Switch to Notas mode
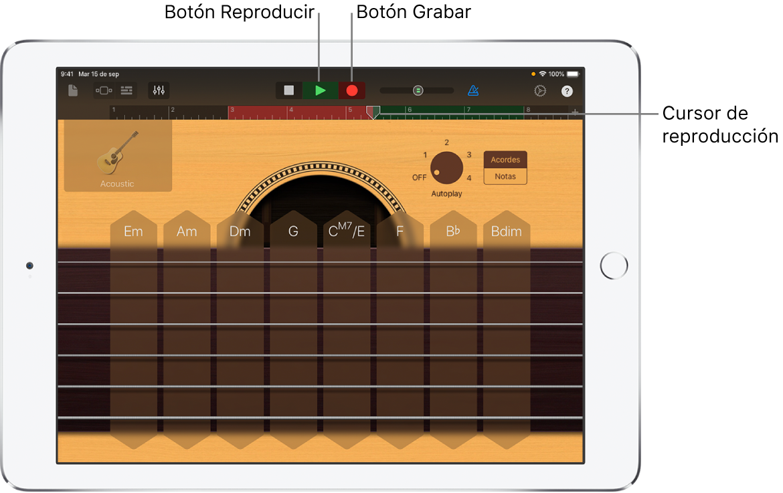783x493 pixels. pos(505,177)
